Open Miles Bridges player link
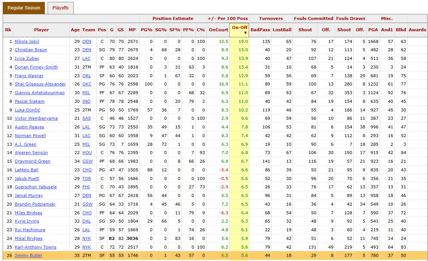 (28, 213)
